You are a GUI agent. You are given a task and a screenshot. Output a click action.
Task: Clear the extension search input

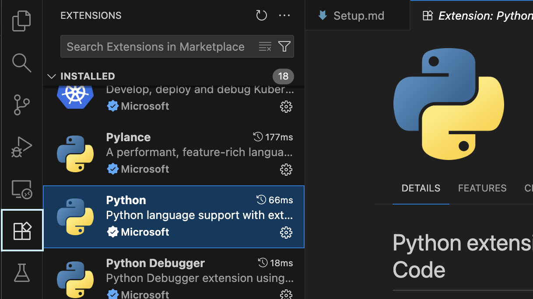tap(265, 46)
